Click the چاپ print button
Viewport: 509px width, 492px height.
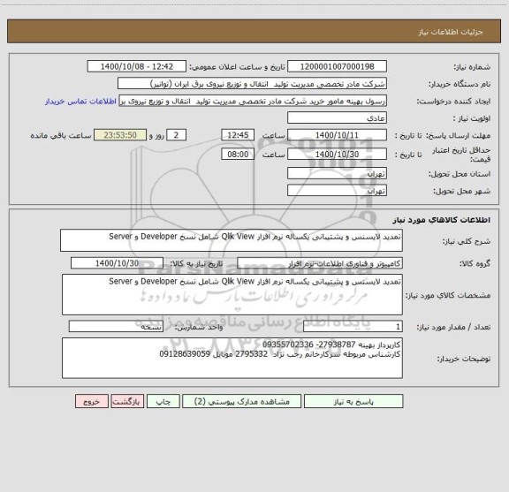tap(163, 401)
